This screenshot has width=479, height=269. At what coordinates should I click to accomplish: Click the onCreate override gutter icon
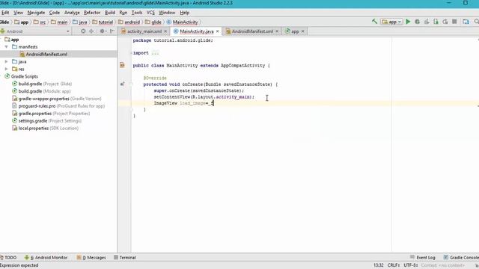pyautogui.click(x=122, y=84)
